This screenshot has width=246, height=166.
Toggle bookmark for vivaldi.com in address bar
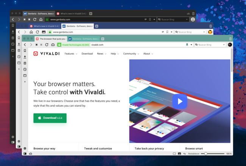187,45
